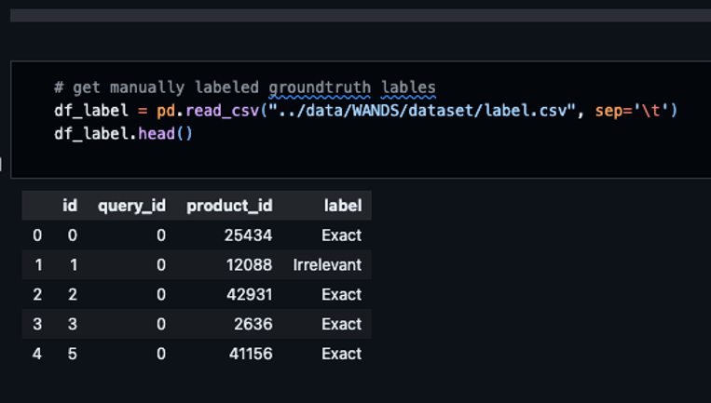Click the misspelled word lables
This screenshot has height=403, width=711.
pos(408,87)
